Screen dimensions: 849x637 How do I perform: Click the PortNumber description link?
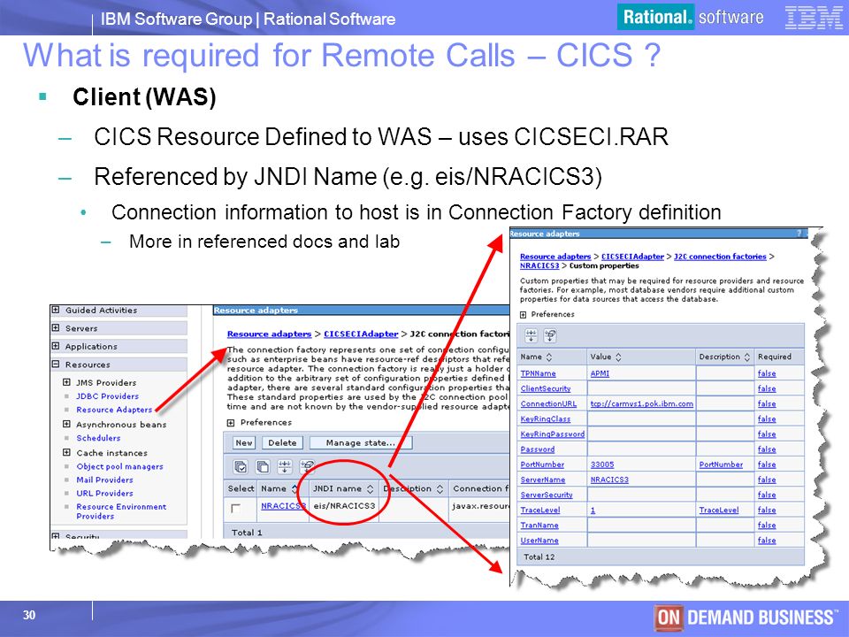click(x=721, y=464)
